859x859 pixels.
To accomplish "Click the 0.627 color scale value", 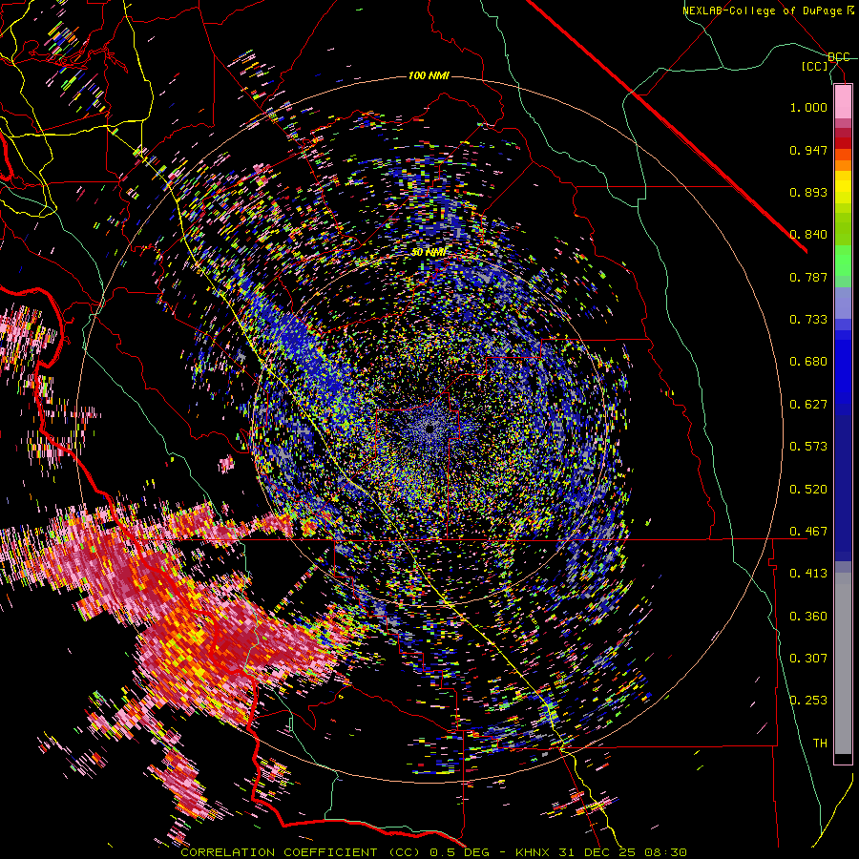I will (x=808, y=405).
